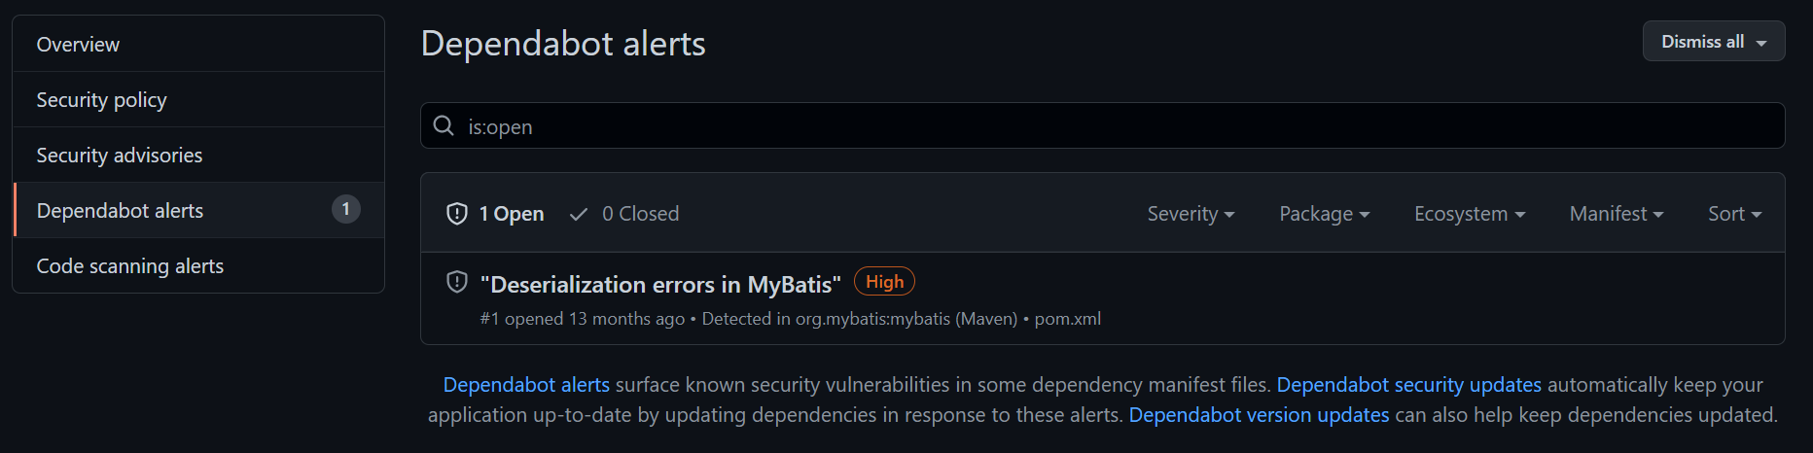Click the shield icon on MyBatis alert
The height and width of the screenshot is (453, 1813).
tap(457, 283)
